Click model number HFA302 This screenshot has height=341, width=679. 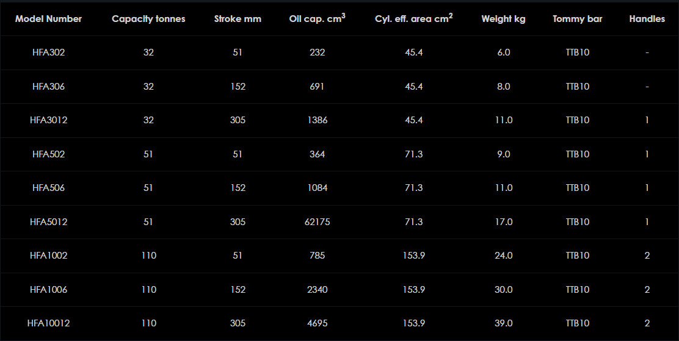pyautogui.click(x=48, y=52)
